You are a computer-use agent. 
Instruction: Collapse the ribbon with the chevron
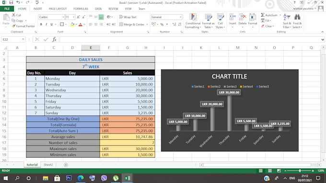323,32
